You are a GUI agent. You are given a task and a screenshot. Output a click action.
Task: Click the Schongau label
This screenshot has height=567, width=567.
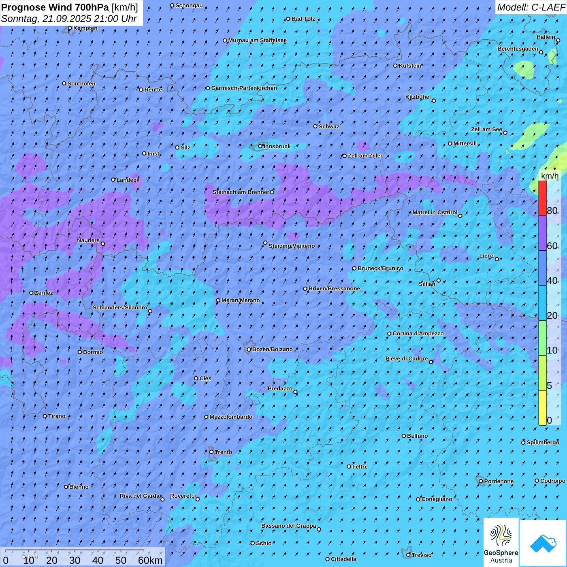[189, 6]
